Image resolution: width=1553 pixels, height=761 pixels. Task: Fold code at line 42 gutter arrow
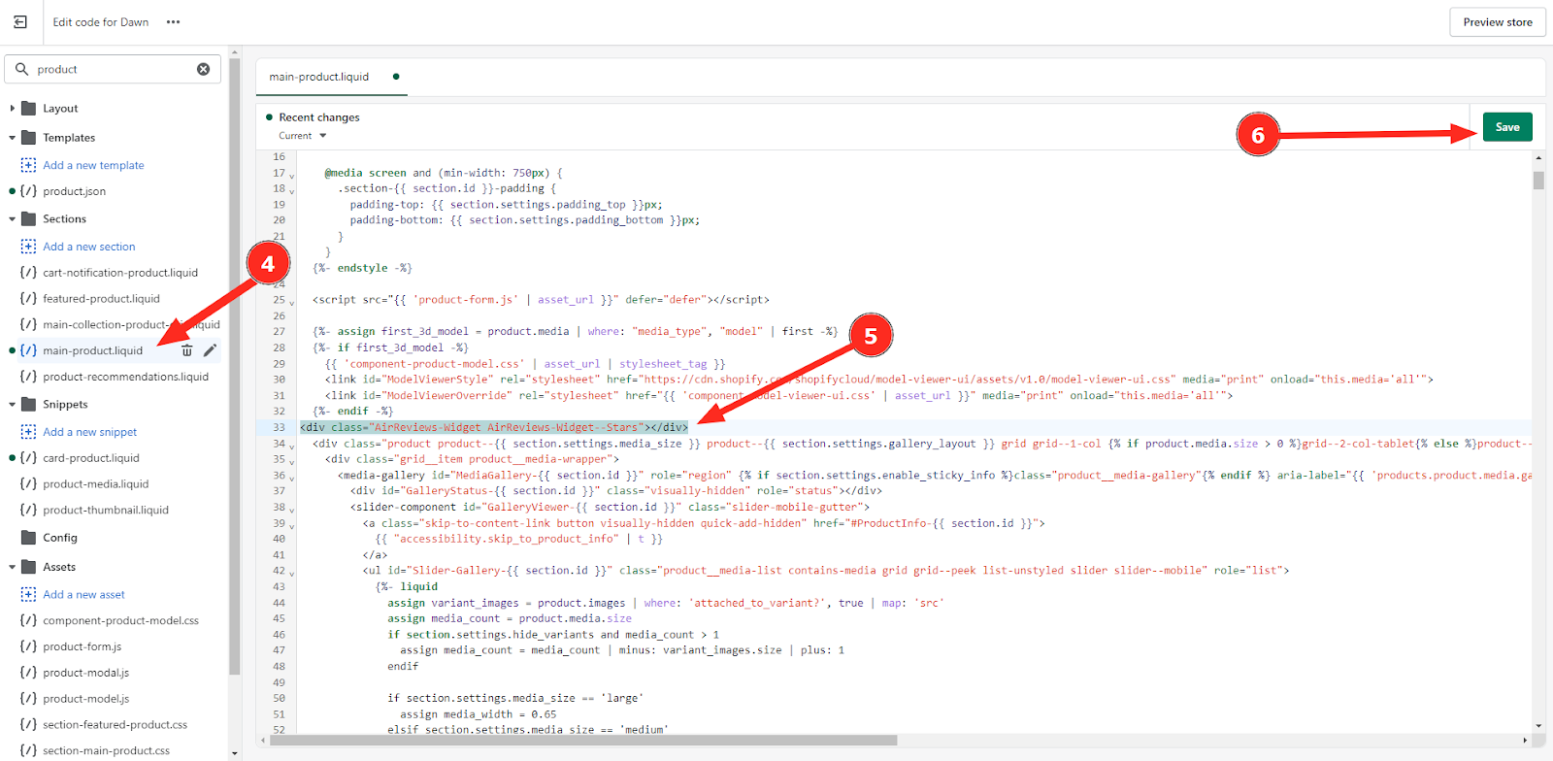(292, 573)
